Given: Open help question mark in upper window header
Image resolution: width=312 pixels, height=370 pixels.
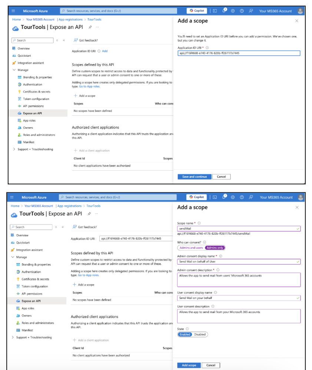Looking at the screenshot, I should [242, 11].
